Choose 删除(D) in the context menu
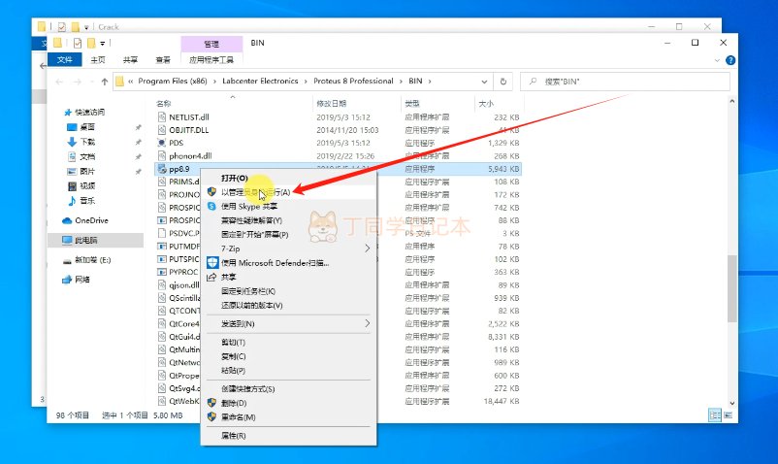This screenshot has width=778, height=464. point(288,403)
